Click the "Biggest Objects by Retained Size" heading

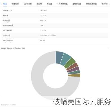[x=13, y=48]
